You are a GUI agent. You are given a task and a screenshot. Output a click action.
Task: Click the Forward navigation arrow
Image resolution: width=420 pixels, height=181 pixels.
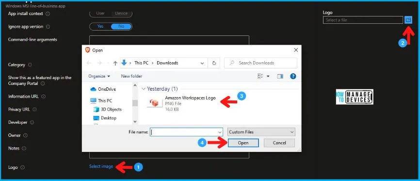coord(99,63)
